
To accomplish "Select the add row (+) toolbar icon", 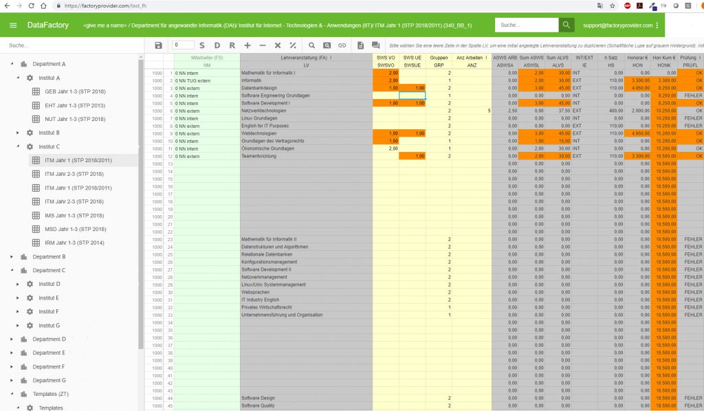I will 247,45.
